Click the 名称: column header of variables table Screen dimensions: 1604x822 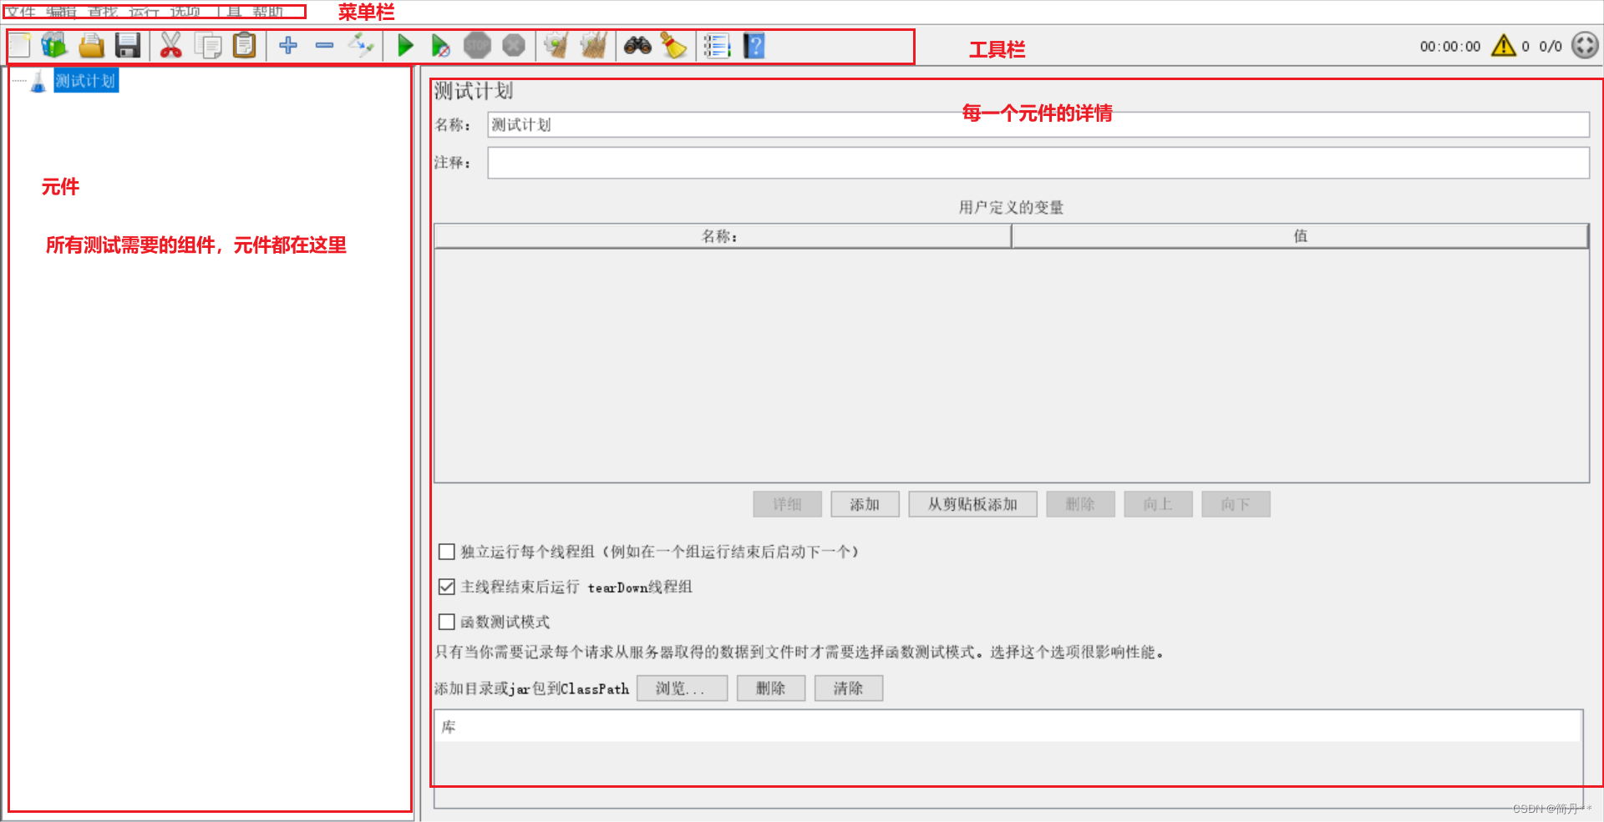pyautogui.click(x=723, y=236)
